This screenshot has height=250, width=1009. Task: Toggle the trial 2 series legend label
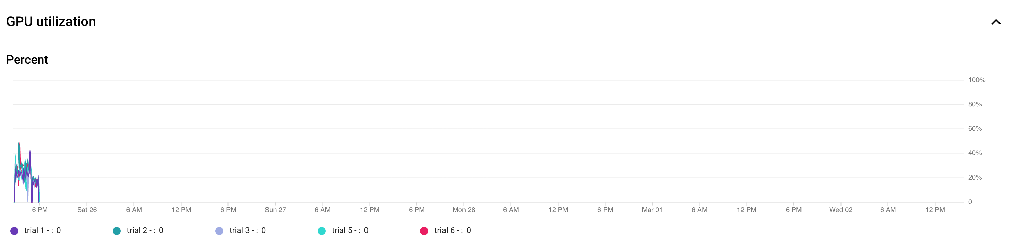tap(145, 230)
